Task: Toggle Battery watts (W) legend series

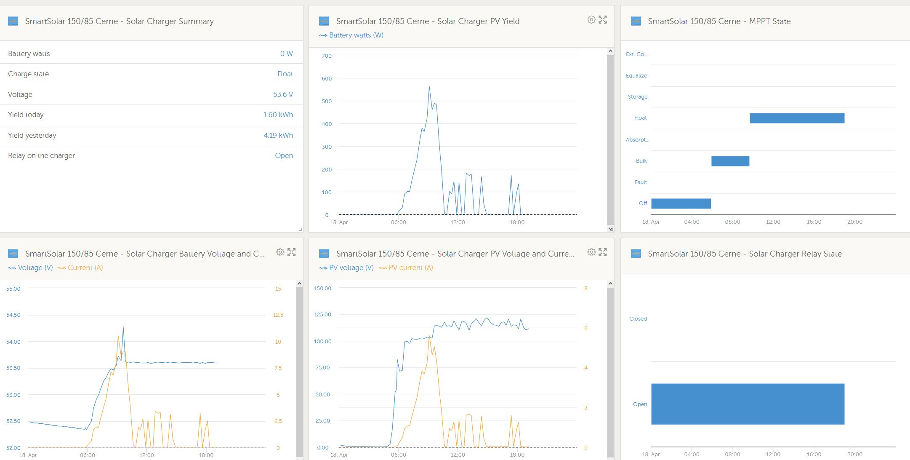Action: [356, 35]
